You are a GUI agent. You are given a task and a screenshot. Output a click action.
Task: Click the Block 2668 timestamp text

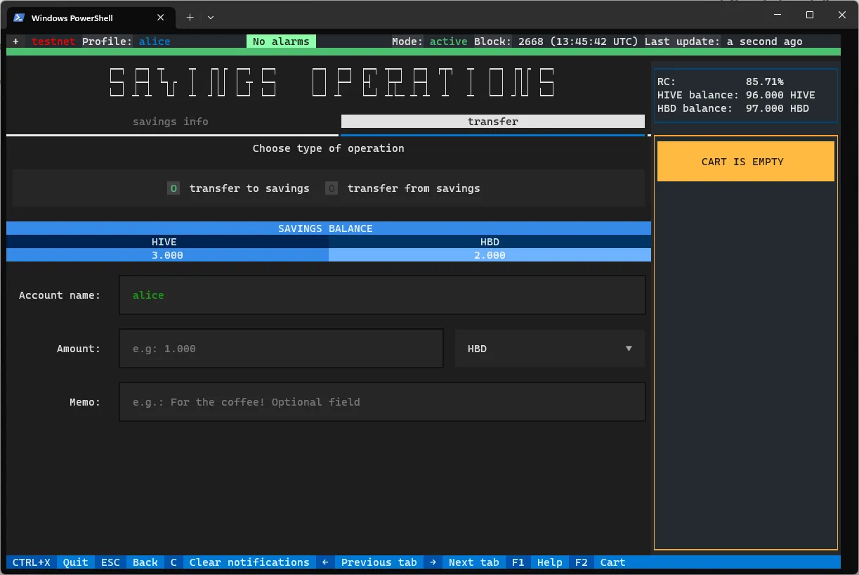[556, 41]
